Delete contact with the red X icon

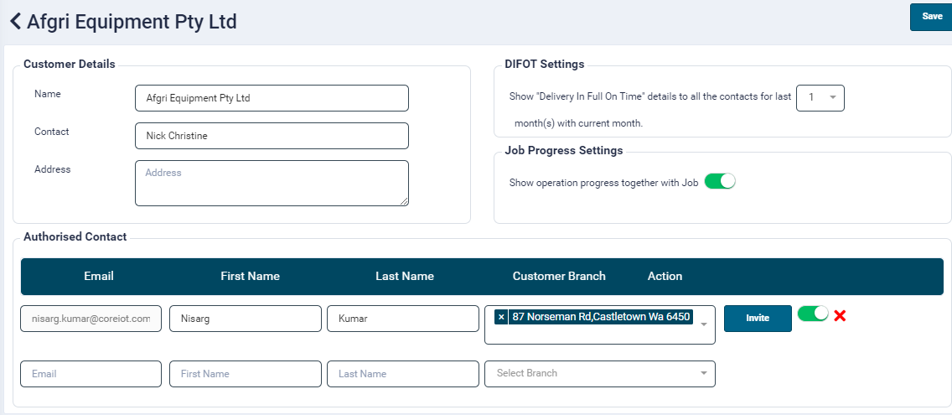[x=840, y=316]
